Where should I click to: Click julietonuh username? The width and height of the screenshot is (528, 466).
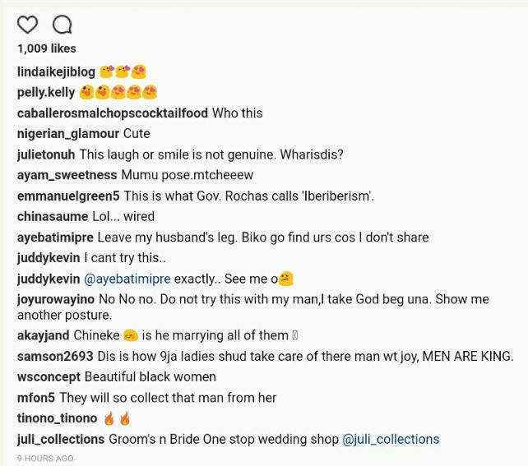point(46,155)
